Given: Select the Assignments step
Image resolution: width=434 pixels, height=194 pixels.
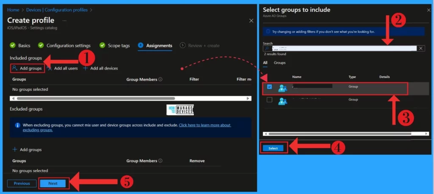Looking at the screenshot, I should click(159, 46).
